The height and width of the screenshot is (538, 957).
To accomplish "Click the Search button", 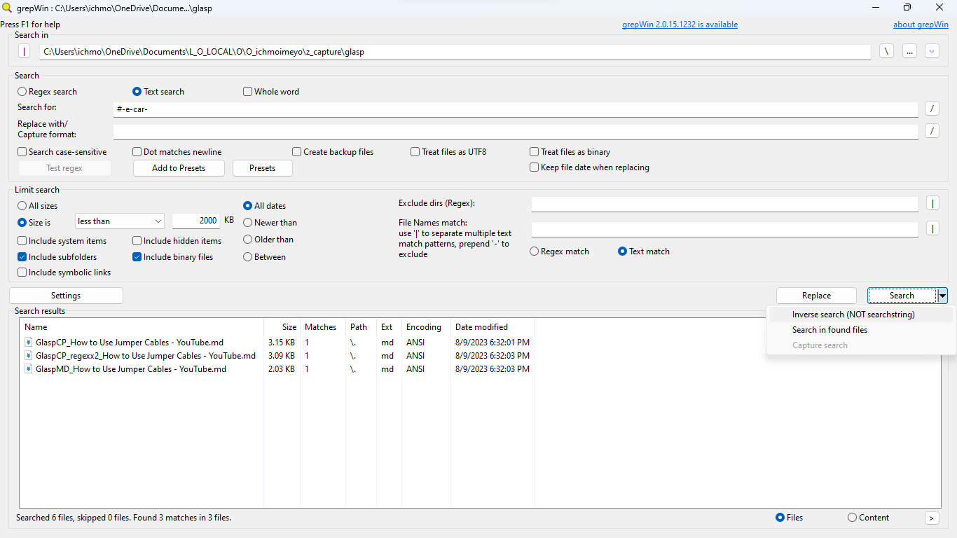I will pyautogui.click(x=902, y=296).
